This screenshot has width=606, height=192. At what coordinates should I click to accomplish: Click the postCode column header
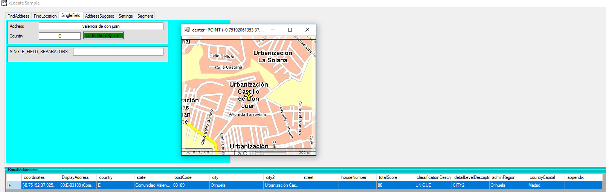coord(191,177)
